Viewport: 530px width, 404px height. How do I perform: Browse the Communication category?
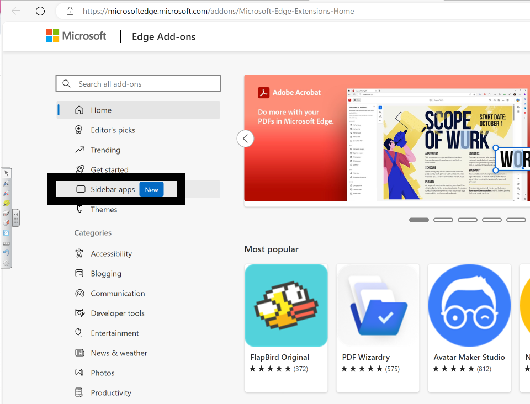(118, 293)
